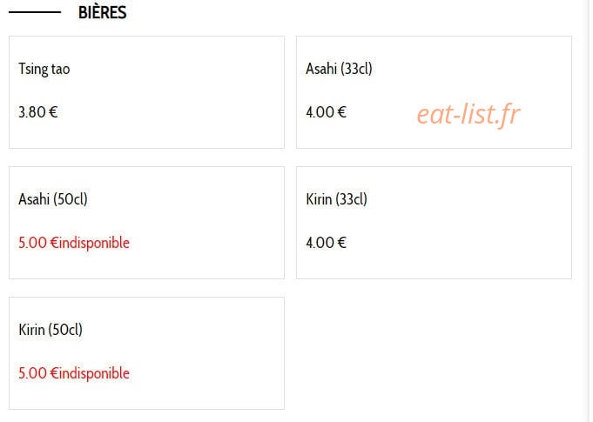Select the Tsing tao beer card
This screenshot has width=593, height=422.
click(147, 92)
